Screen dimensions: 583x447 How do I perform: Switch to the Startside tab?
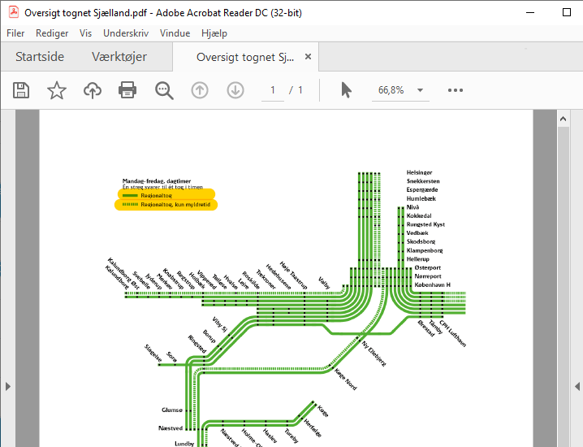pyautogui.click(x=41, y=58)
